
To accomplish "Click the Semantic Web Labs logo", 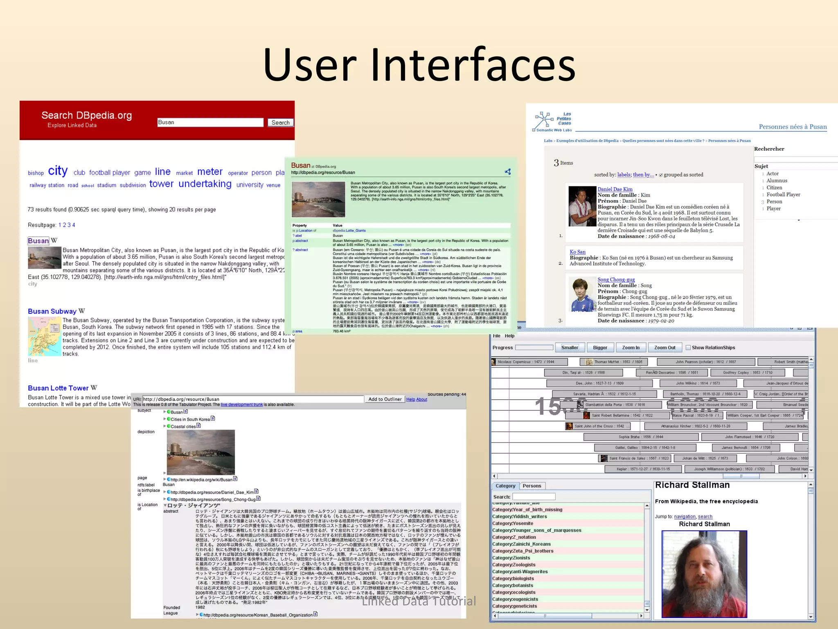I will tap(552, 122).
